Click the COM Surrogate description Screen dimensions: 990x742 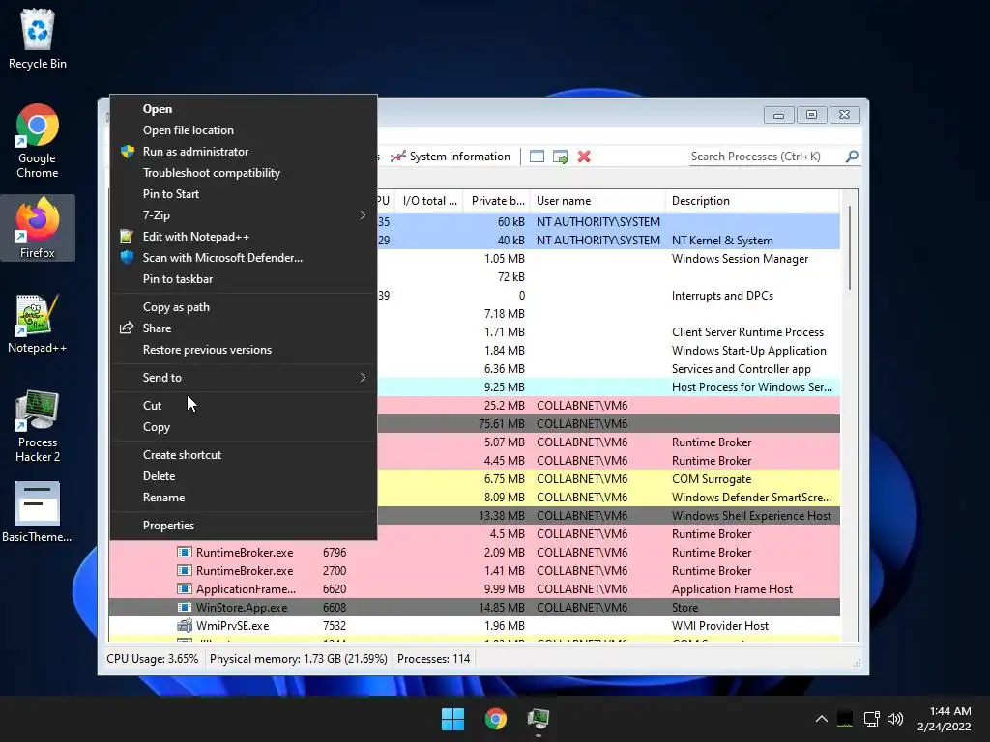pos(712,479)
